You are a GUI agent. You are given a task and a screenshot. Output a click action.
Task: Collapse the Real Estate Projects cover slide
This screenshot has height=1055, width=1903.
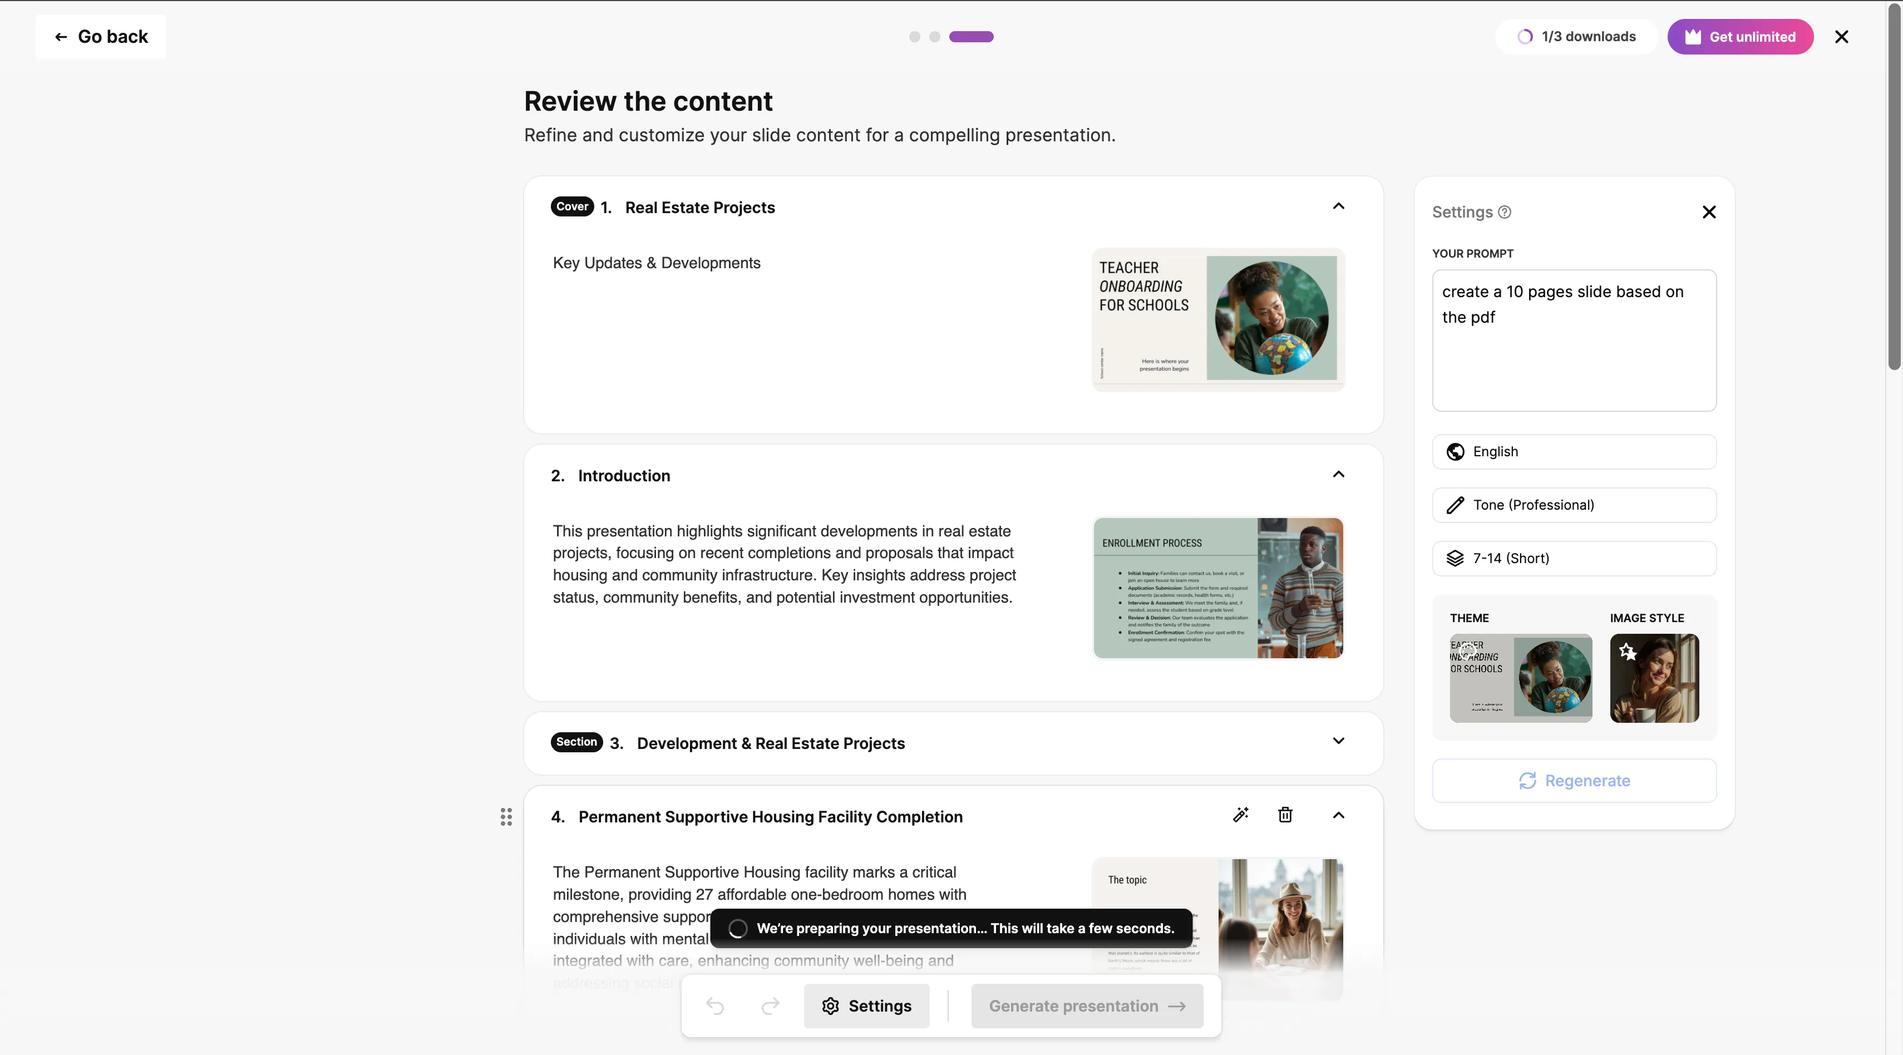(x=1338, y=206)
